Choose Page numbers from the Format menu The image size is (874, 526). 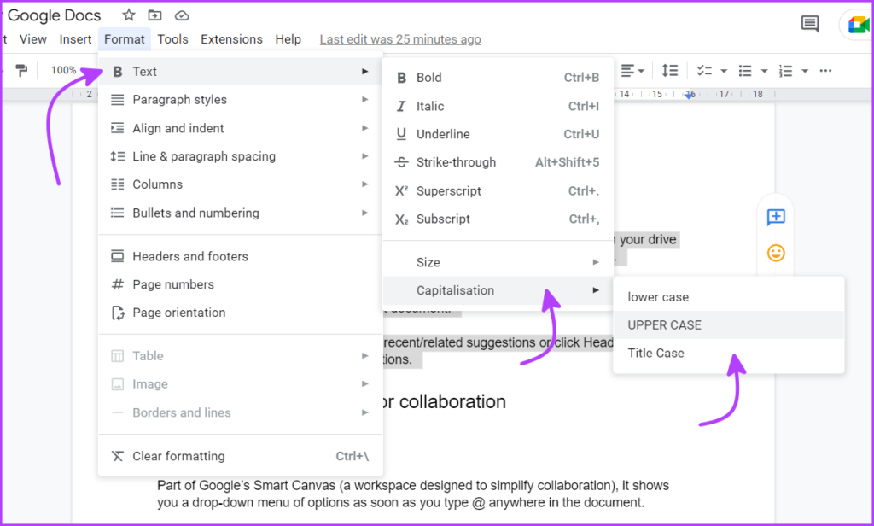pos(240,284)
